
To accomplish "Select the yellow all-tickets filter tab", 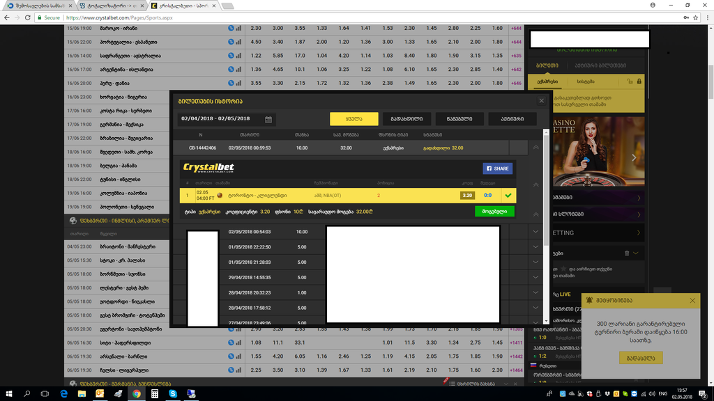I will tap(354, 118).
